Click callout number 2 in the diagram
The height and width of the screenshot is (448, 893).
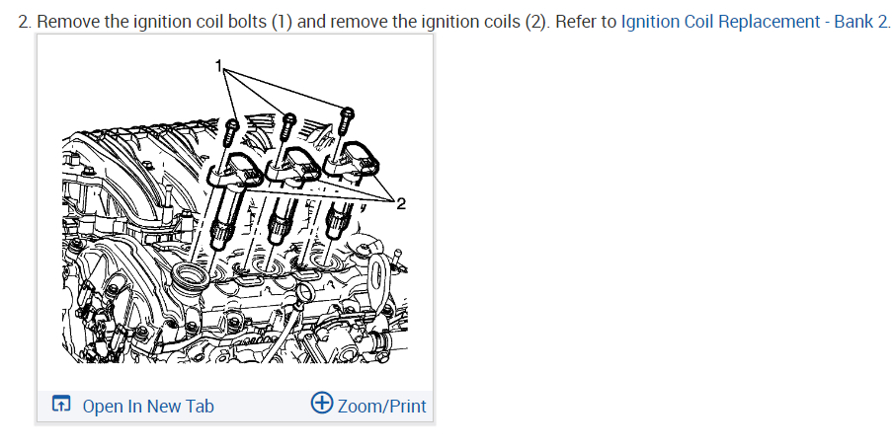pos(401,204)
